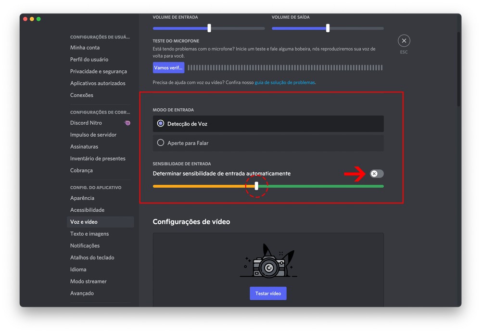
Task: Open Minha conta settings
Action: [85, 48]
